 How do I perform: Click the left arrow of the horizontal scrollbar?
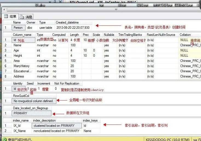(4, 10)
